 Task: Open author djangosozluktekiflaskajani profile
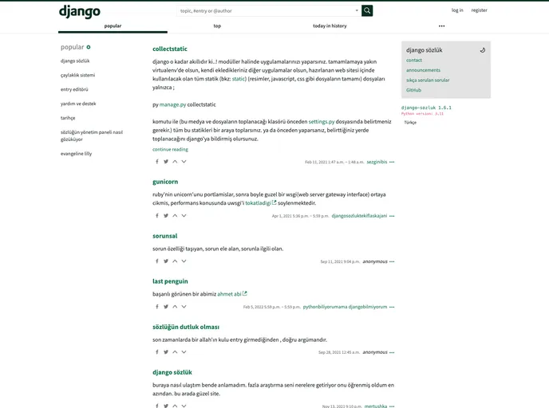(359, 216)
